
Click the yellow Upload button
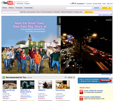105,8
